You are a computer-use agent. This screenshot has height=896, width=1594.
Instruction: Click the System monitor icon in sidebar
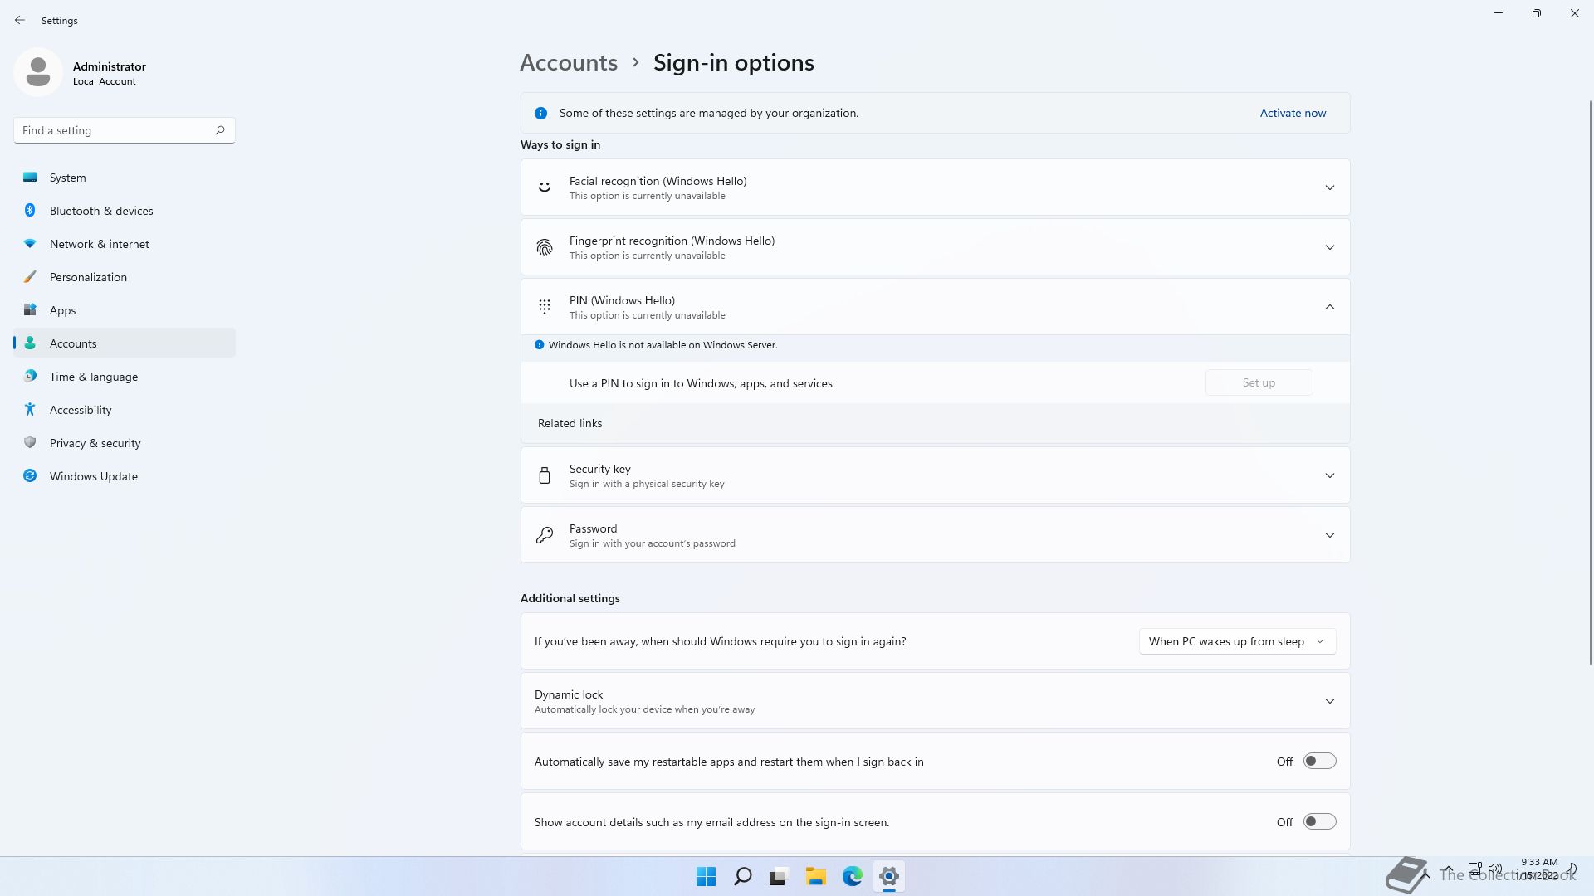click(x=30, y=177)
